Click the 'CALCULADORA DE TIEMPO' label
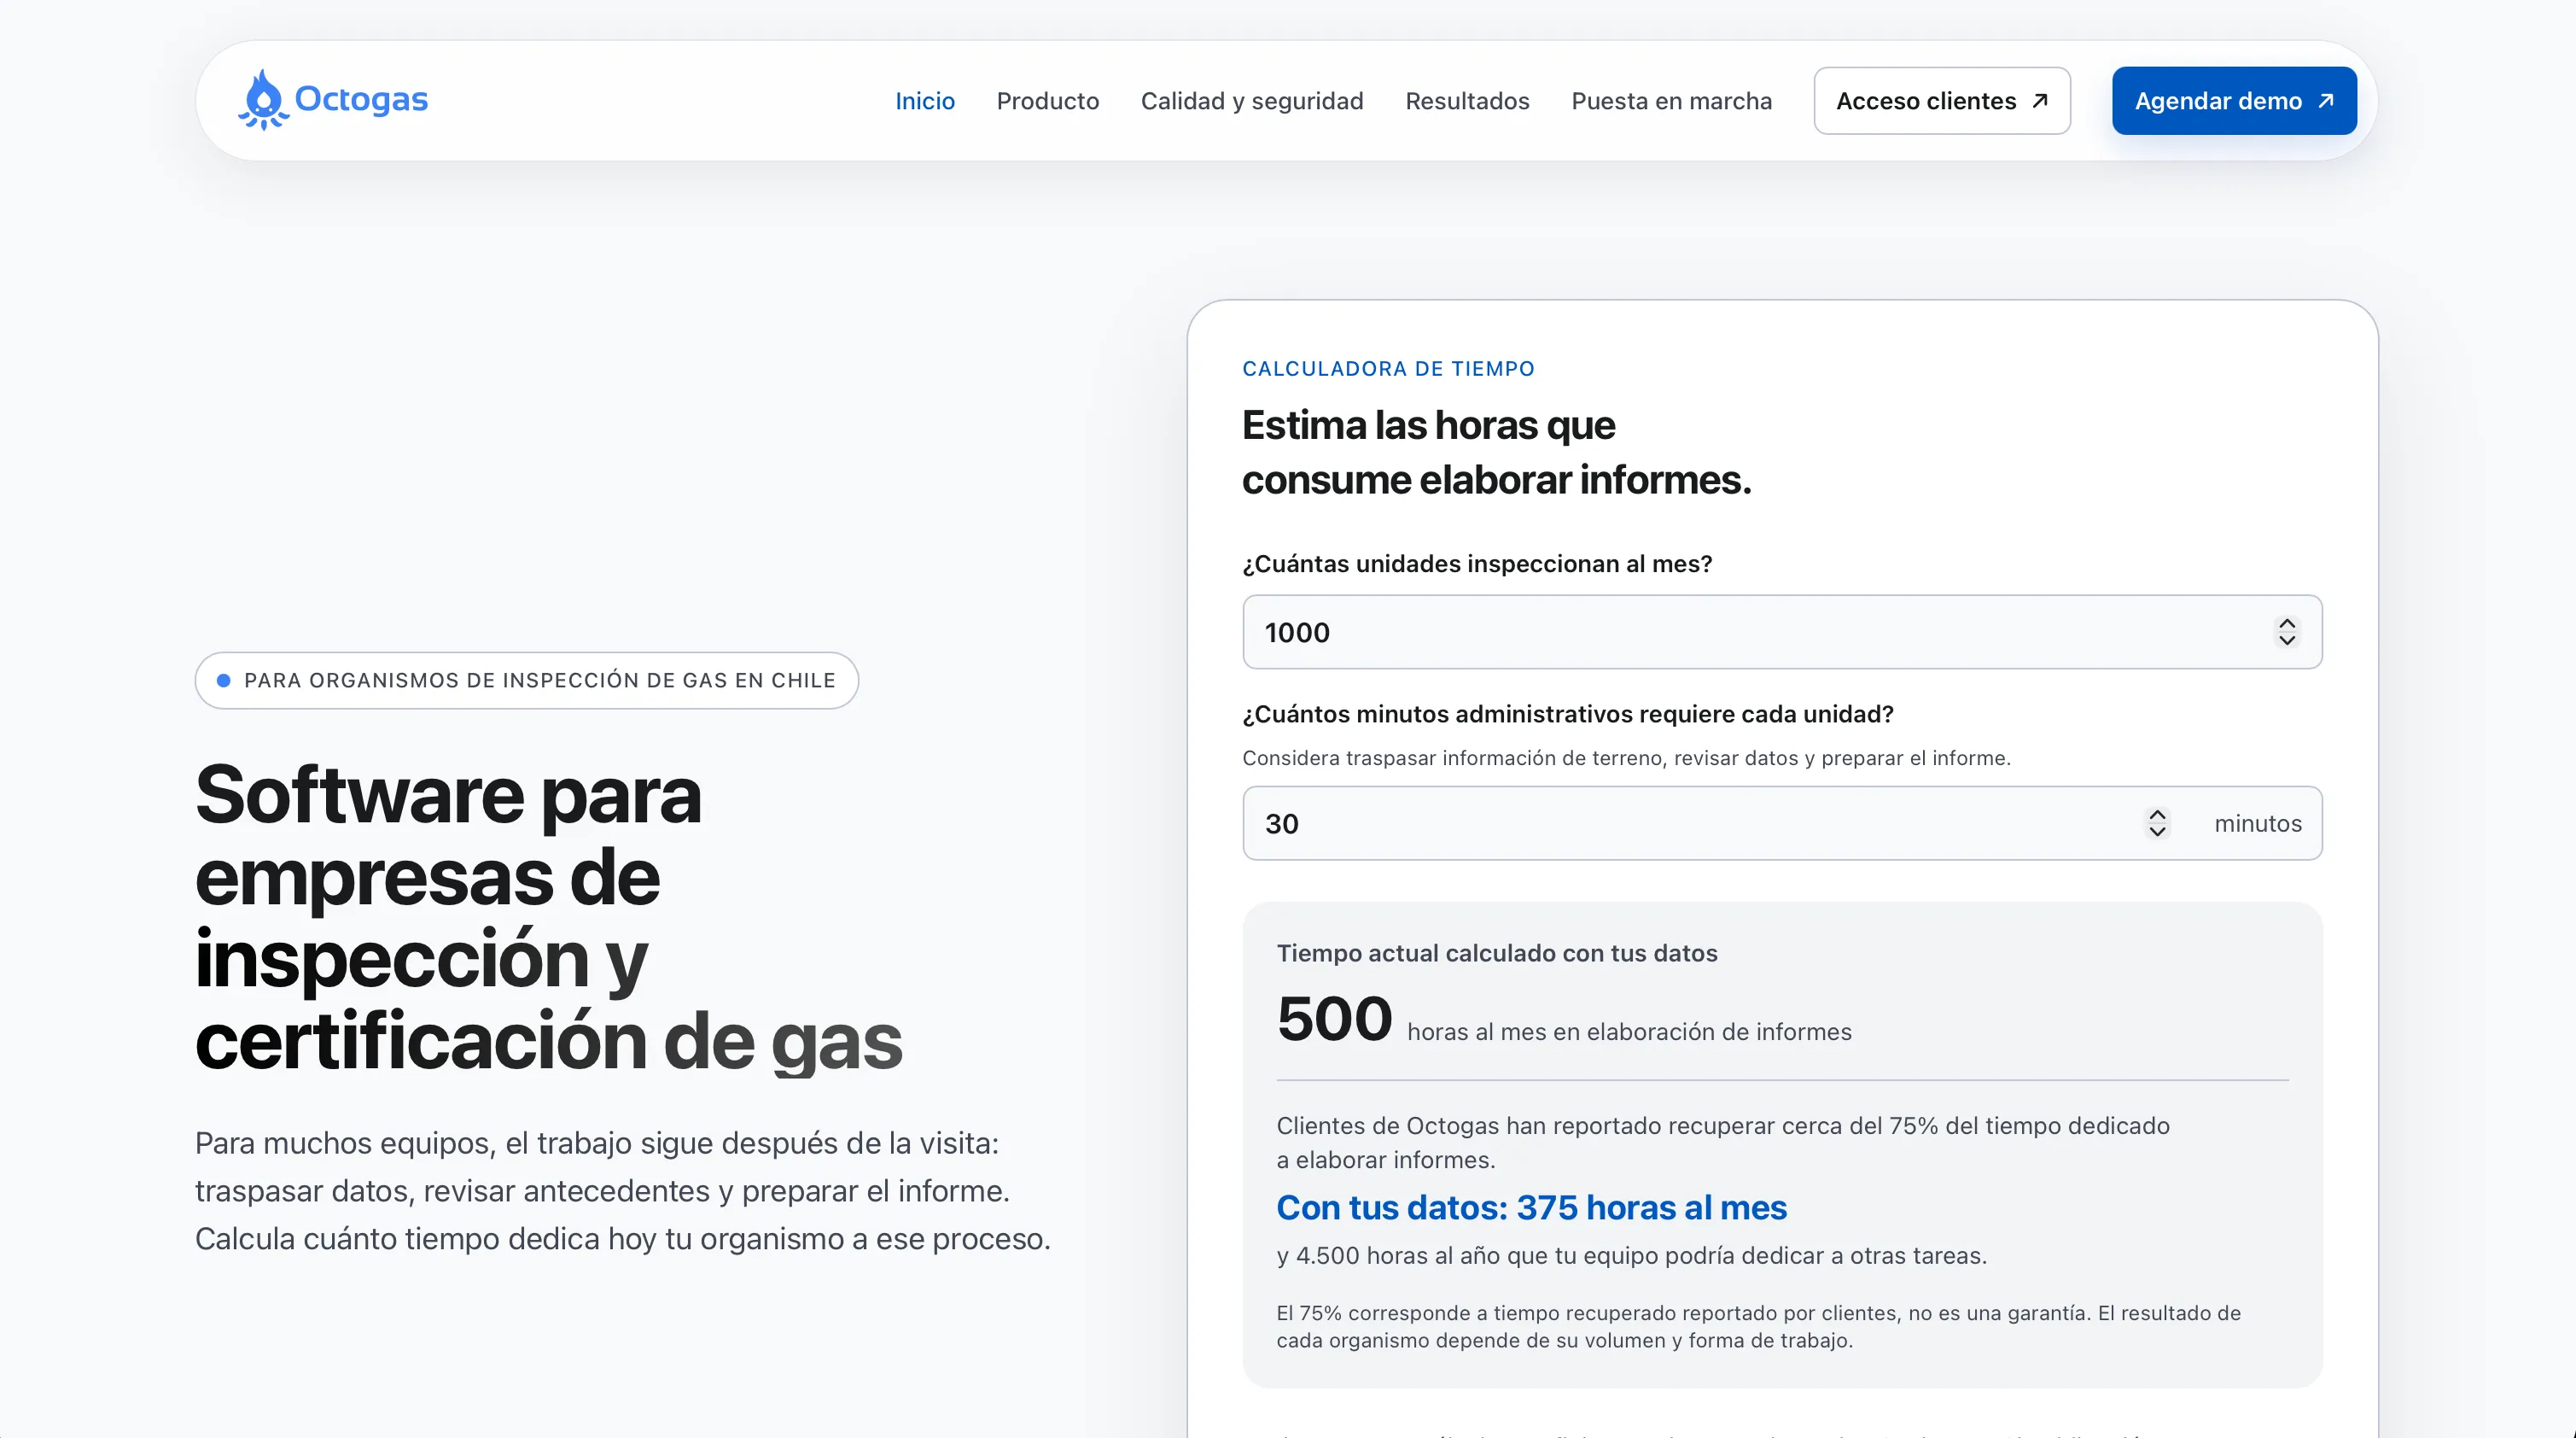Viewport: 2576px width, 1438px height. [1388, 369]
